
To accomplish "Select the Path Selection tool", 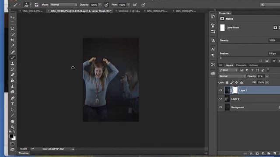I will (12, 109).
